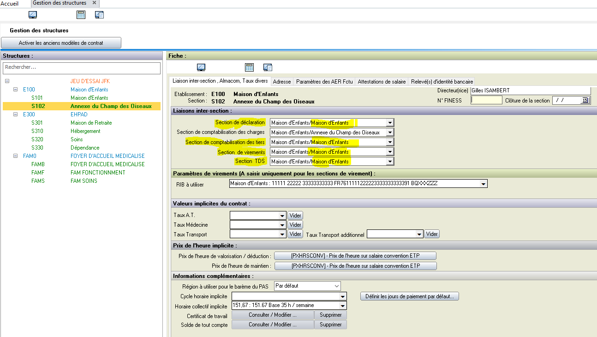This screenshot has width=597, height=337.
Task: Click the N° FINESS input field
Action: (486, 100)
